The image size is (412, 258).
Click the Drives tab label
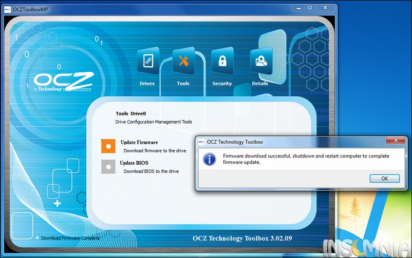tap(147, 84)
